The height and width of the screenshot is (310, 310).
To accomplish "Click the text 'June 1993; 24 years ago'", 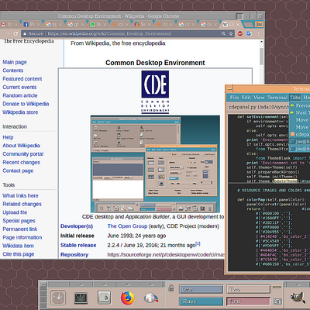I will (x=136, y=236).
